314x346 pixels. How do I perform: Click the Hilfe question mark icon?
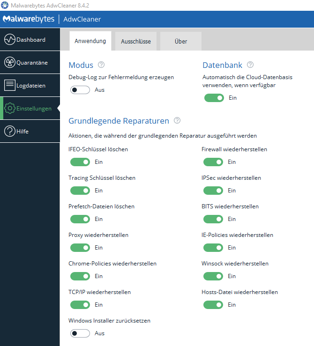click(10, 131)
